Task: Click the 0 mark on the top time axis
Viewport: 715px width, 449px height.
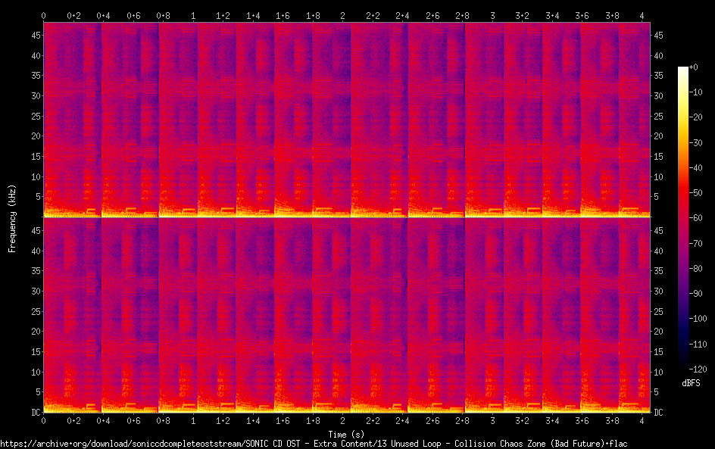Action: (43, 15)
